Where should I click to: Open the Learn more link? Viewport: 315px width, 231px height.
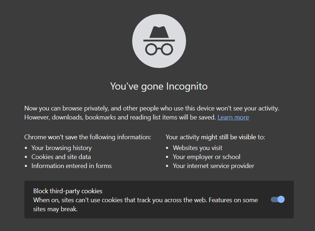click(233, 117)
